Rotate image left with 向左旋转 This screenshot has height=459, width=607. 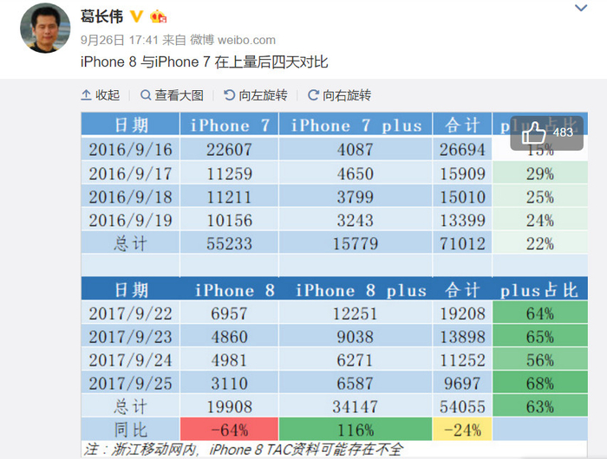[x=256, y=95]
